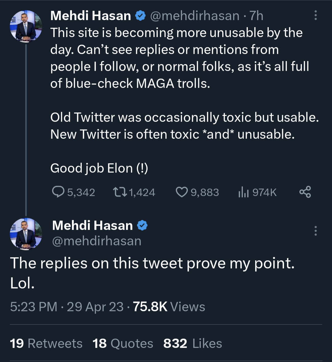Click the Mehdi Hasan name on reply tweet
This screenshot has width=332, height=362.
tap(93, 225)
